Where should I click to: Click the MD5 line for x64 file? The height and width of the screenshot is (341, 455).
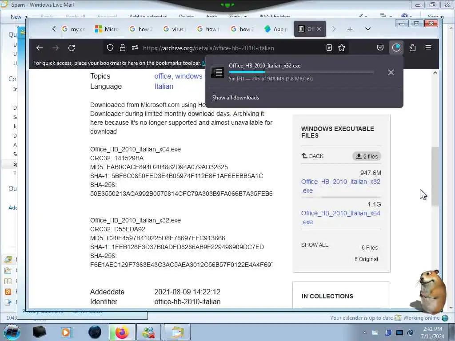pyautogui.click(x=159, y=167)
